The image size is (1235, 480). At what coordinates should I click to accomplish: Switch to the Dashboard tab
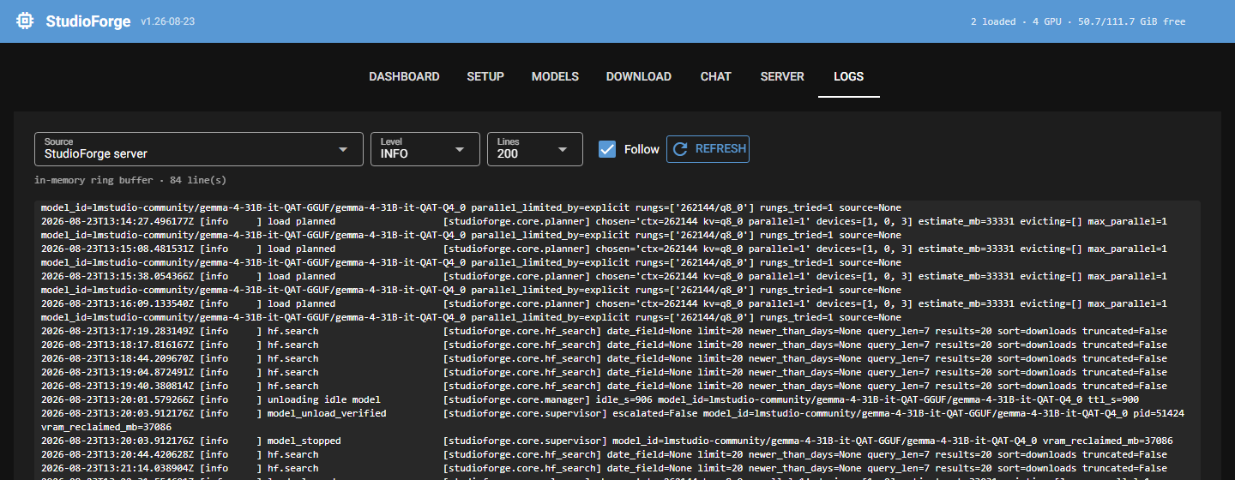click(404, 76)
